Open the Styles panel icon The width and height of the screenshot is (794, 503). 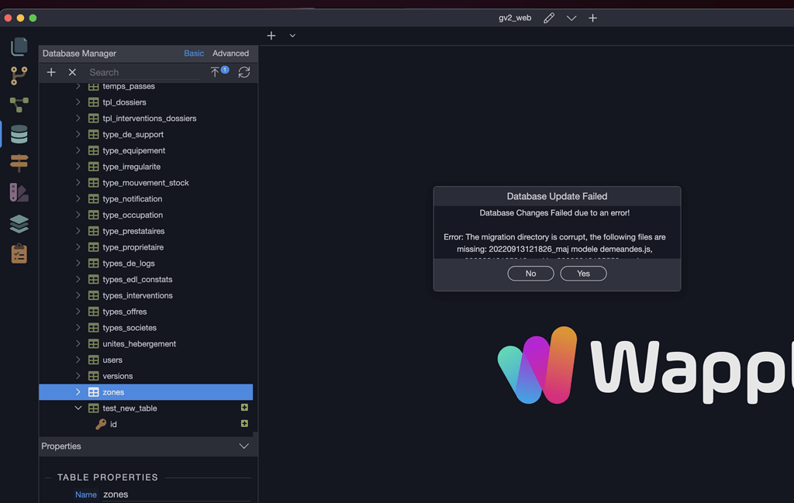click(x=19, y=192)
